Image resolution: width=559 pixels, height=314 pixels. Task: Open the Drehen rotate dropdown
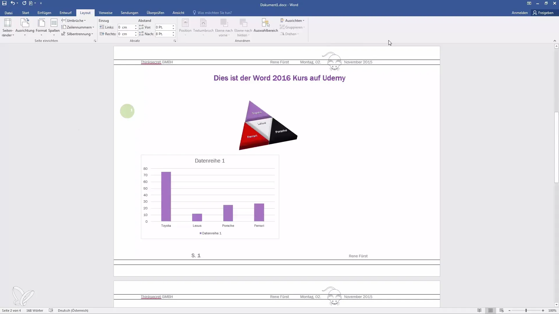coord(290,34)
